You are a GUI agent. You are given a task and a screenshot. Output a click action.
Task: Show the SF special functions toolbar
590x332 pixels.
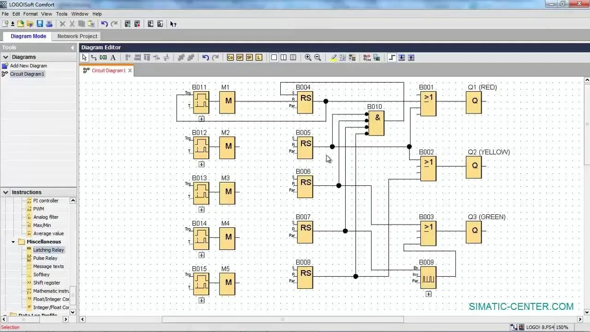[249, 58]
